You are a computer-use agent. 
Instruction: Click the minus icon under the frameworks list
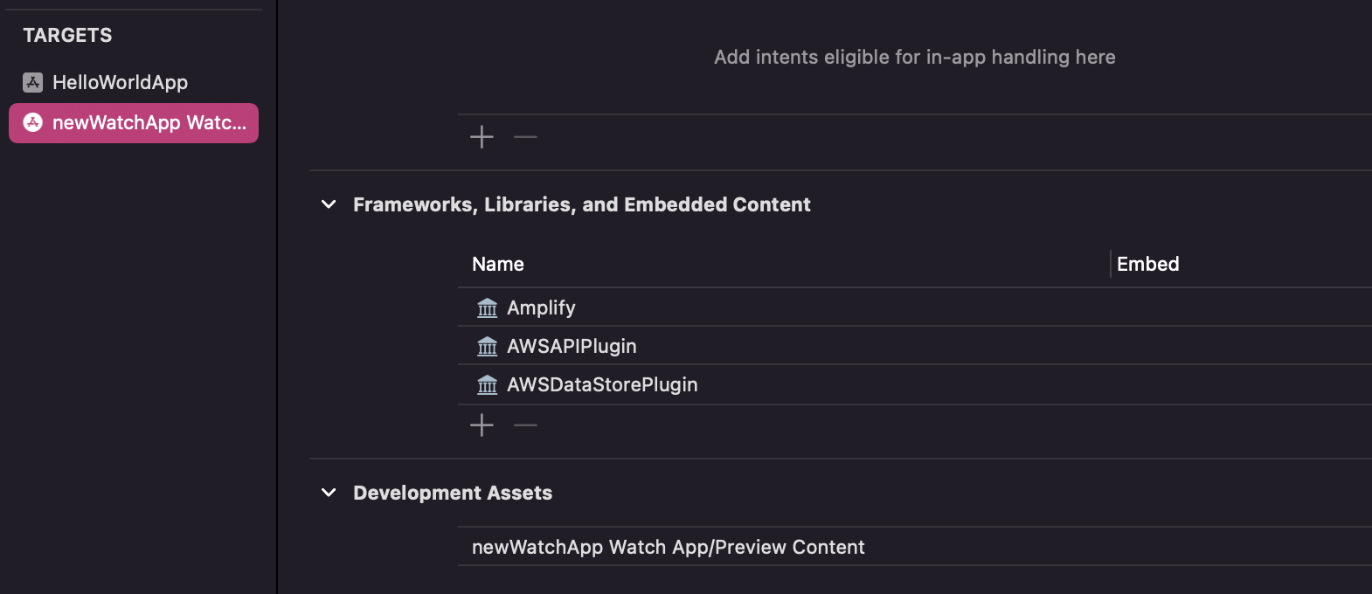pyautogui.click(x=524, y=425)
